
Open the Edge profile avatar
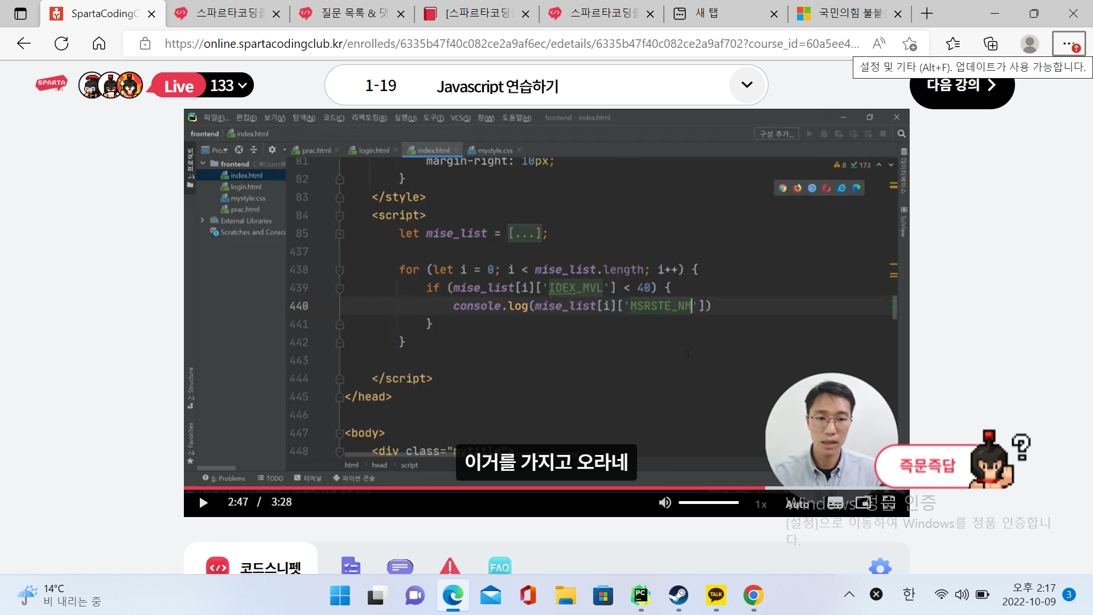(1029, 43)
